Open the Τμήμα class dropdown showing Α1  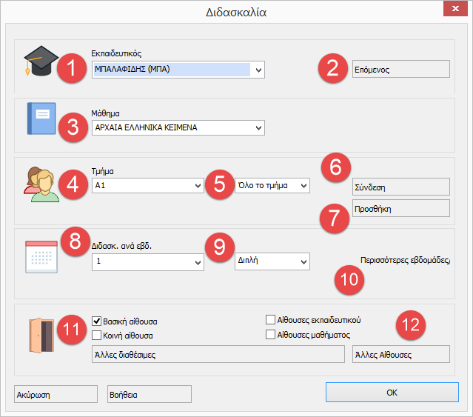197,186
